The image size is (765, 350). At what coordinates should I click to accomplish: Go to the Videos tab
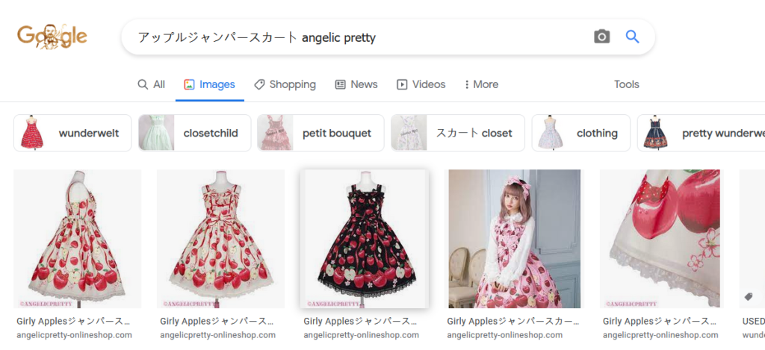421,84
